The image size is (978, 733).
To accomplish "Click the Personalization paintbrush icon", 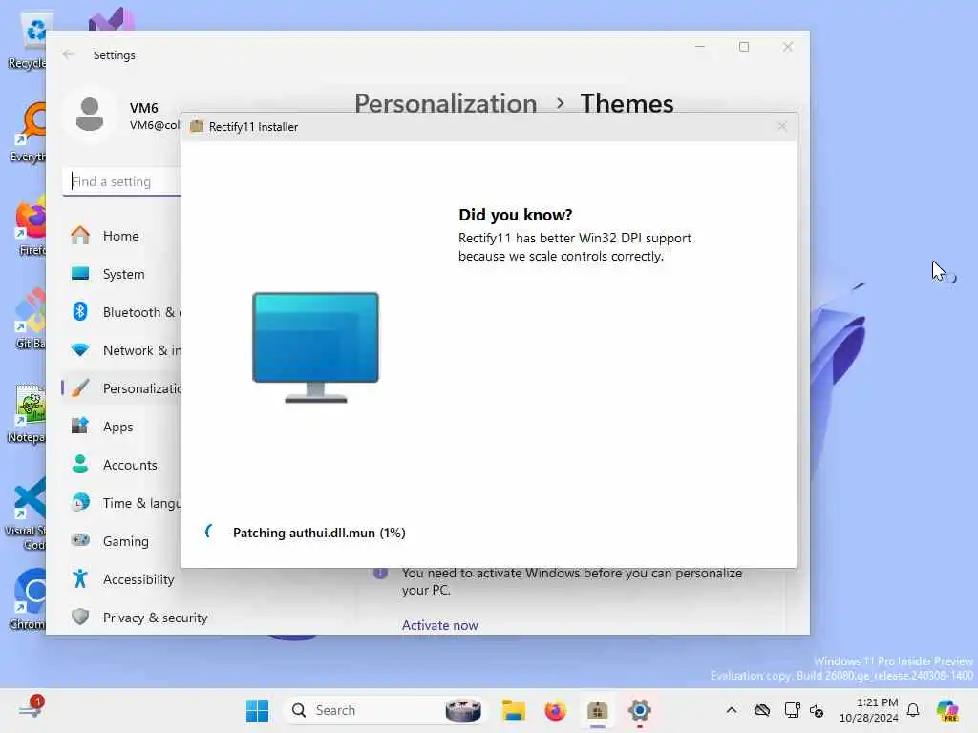I will [80, 387].
